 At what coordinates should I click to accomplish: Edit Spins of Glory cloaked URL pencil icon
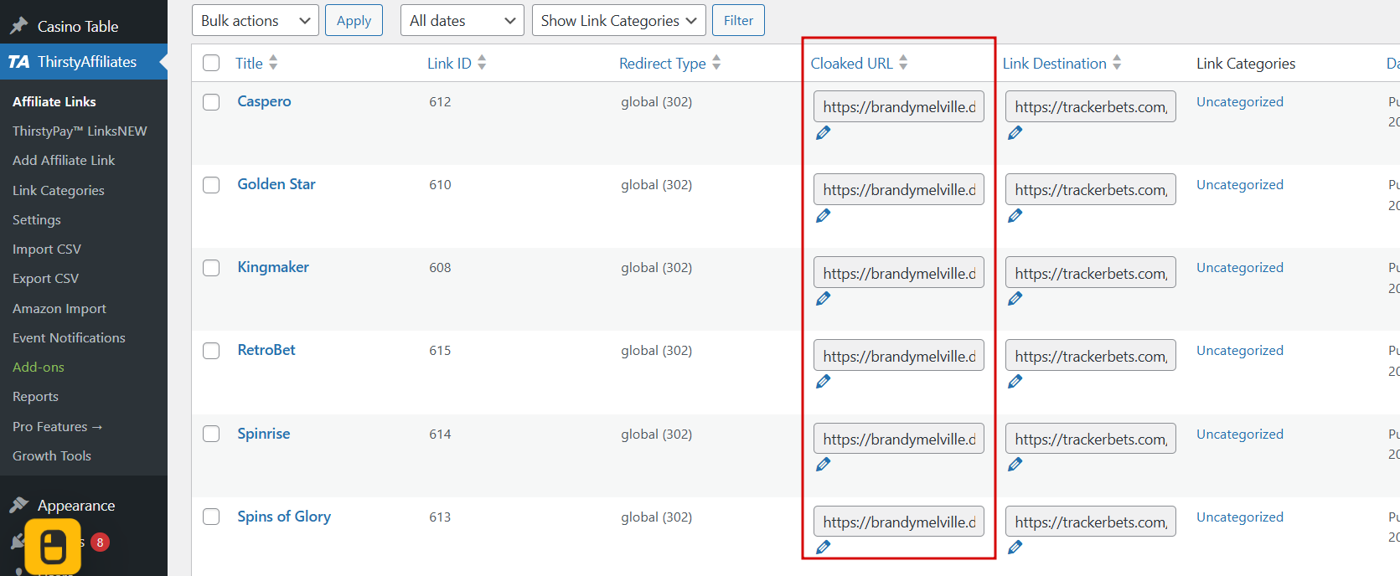[824, 548]
